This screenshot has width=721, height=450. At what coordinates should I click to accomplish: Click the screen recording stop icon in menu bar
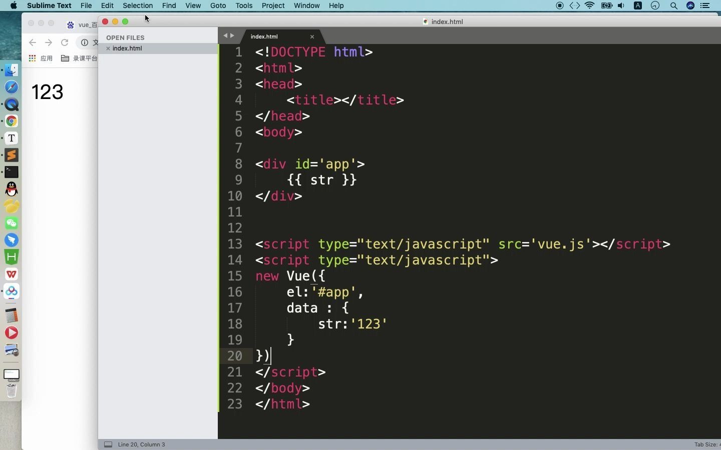(x=560, y=5)
